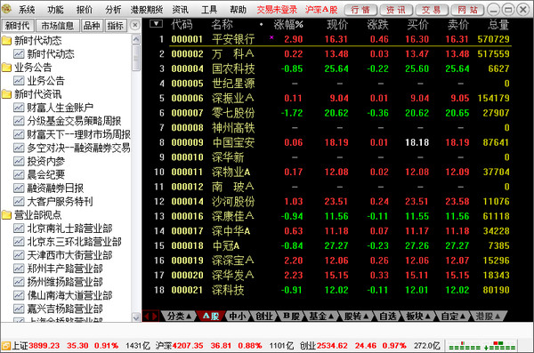Click the status bar signal indicator
This screenshot has width=534, height=353.
481,346
